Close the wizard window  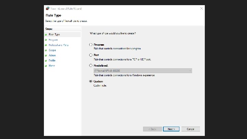click(201, 8)
